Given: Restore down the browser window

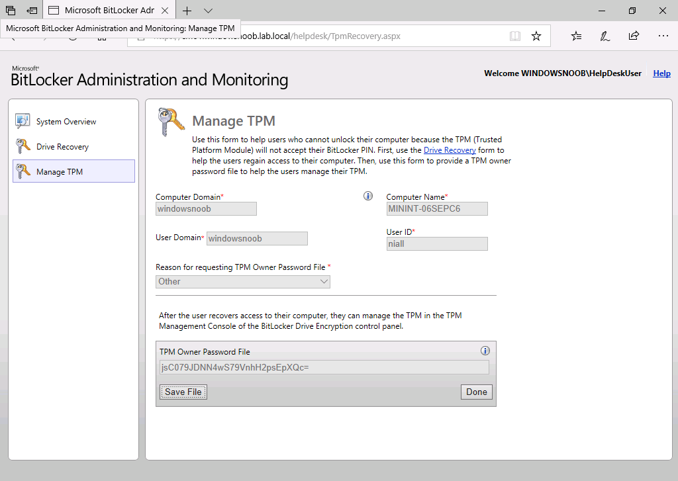Looking at the screenshot, I should pos(632,11).
